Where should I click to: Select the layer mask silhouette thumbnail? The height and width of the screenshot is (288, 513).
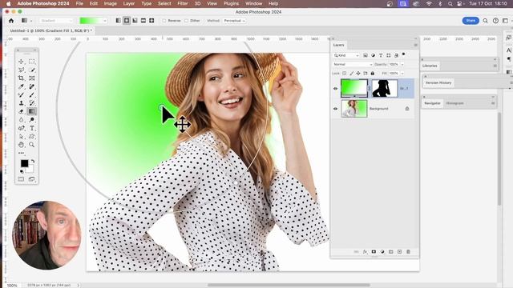click(385, 88)
